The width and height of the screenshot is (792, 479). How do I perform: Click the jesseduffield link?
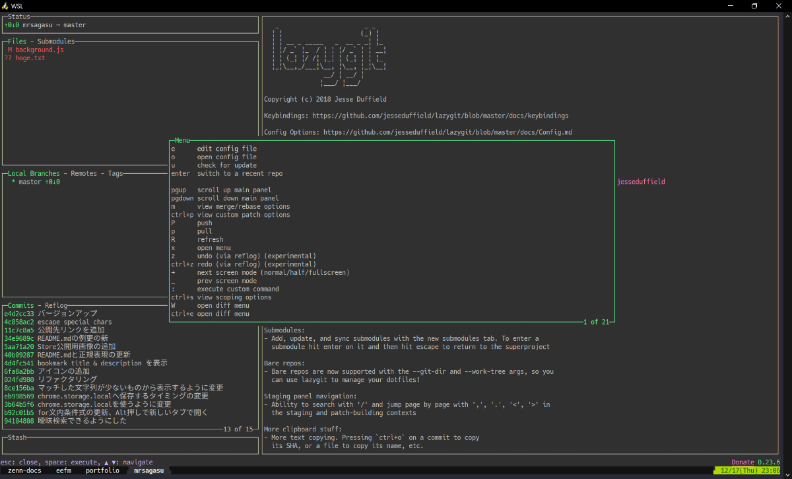click(642, 182)
